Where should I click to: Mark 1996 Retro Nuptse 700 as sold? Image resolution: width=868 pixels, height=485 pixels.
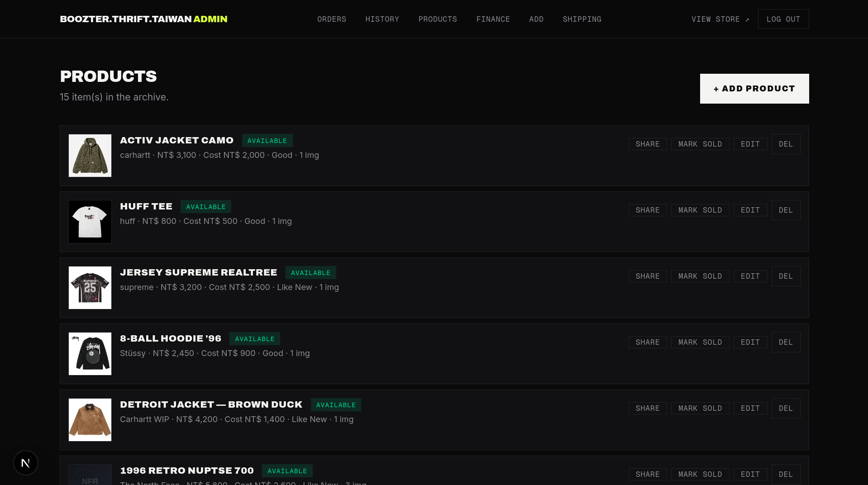700,474
